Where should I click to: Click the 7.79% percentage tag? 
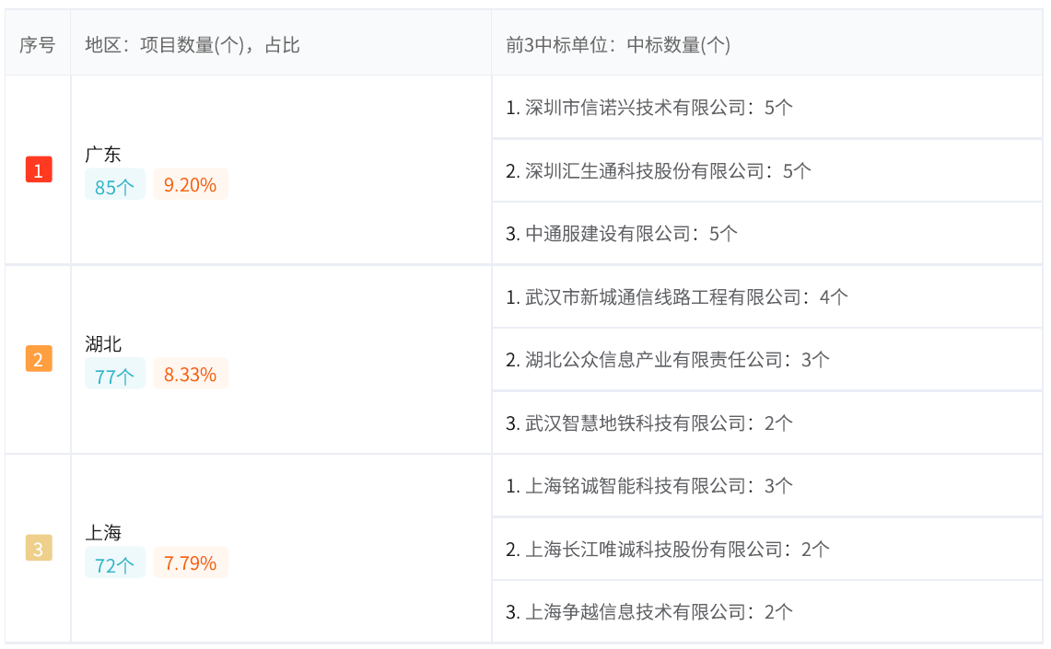click(190, 563)
